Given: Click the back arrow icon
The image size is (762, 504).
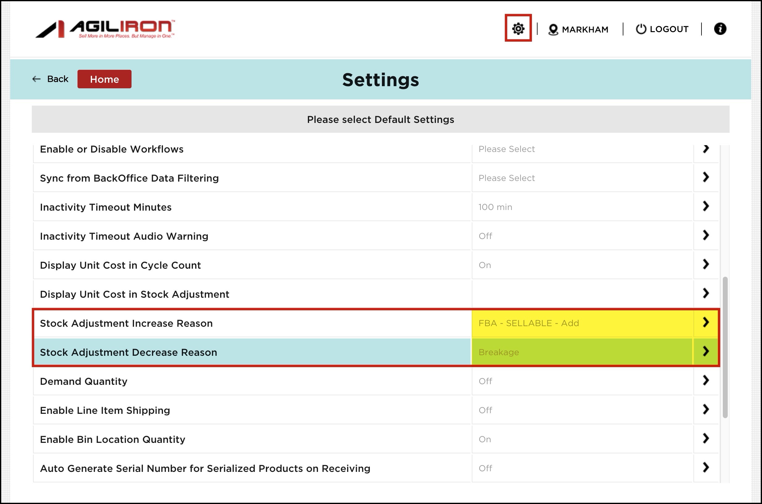Looking at the screenshot, I should 36,79.
